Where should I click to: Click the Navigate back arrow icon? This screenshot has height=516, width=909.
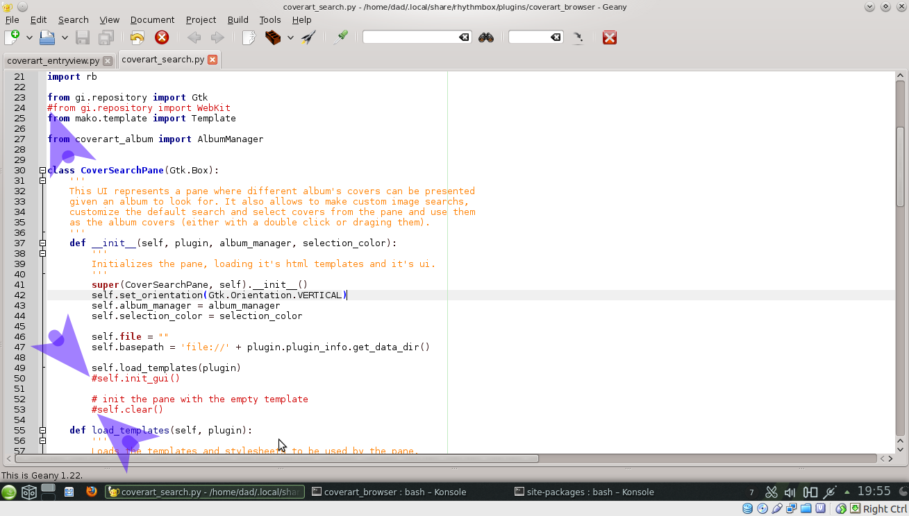pos(194,37)
